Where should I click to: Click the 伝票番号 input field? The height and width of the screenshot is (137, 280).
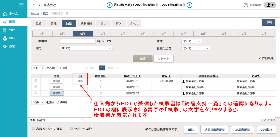click(78, 41)
